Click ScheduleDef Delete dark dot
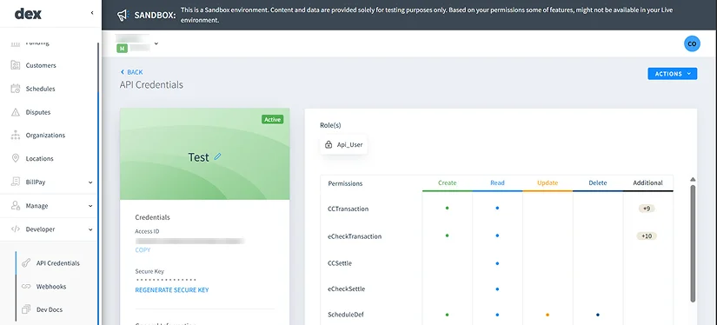This screenshot has width=717, height=325. 598,315
